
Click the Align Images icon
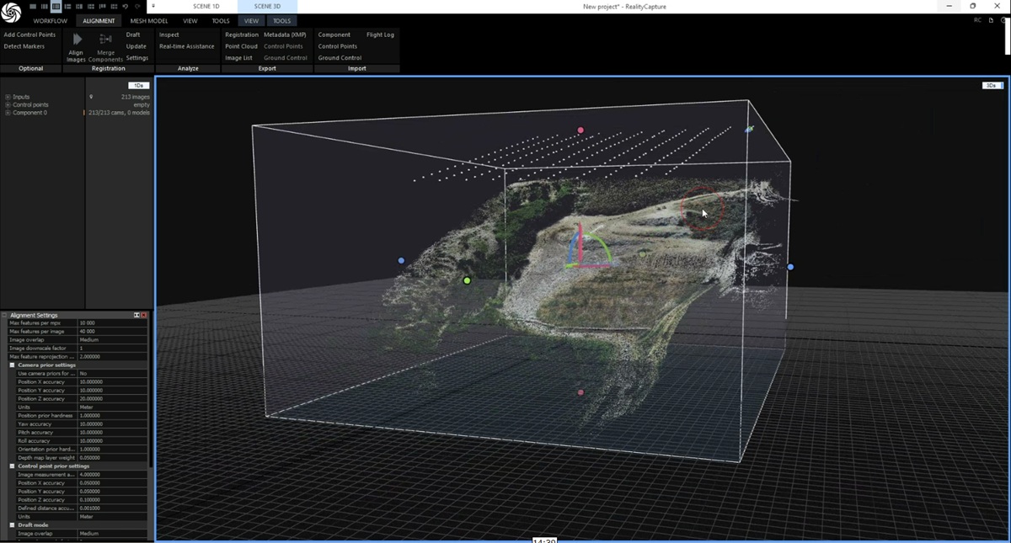[x=77, y=40]
